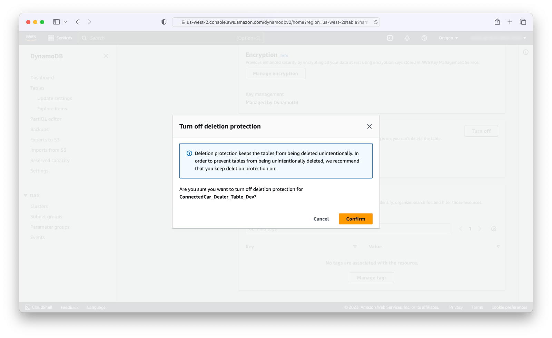Screen dimensions: 552x338
Task: Cancel the deletion protection dialog
Action: click(321, 219)
